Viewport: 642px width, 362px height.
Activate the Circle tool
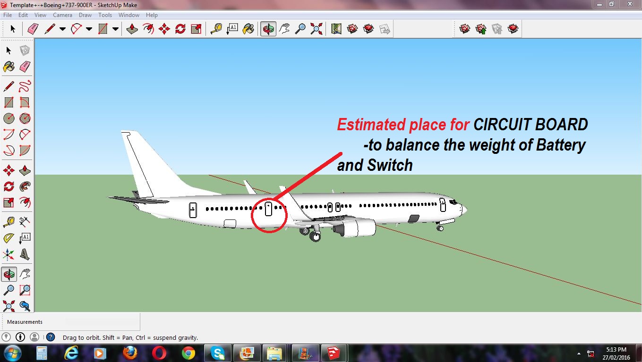(x=9, y=118)
